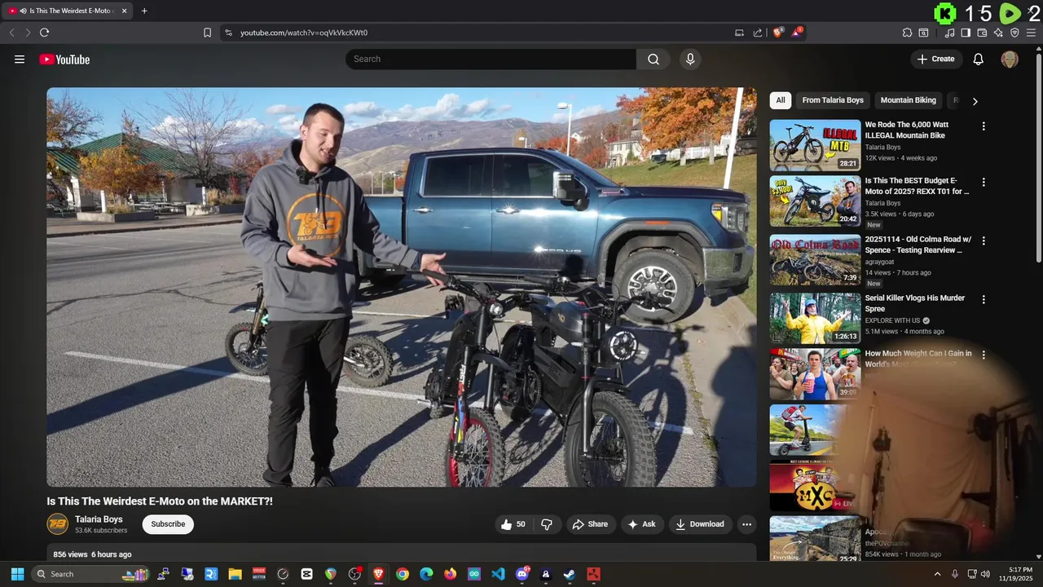Viewport: 1043px width, 587px height.
Task: Show more filter chips with right arrow
Action: pos(975,101)
